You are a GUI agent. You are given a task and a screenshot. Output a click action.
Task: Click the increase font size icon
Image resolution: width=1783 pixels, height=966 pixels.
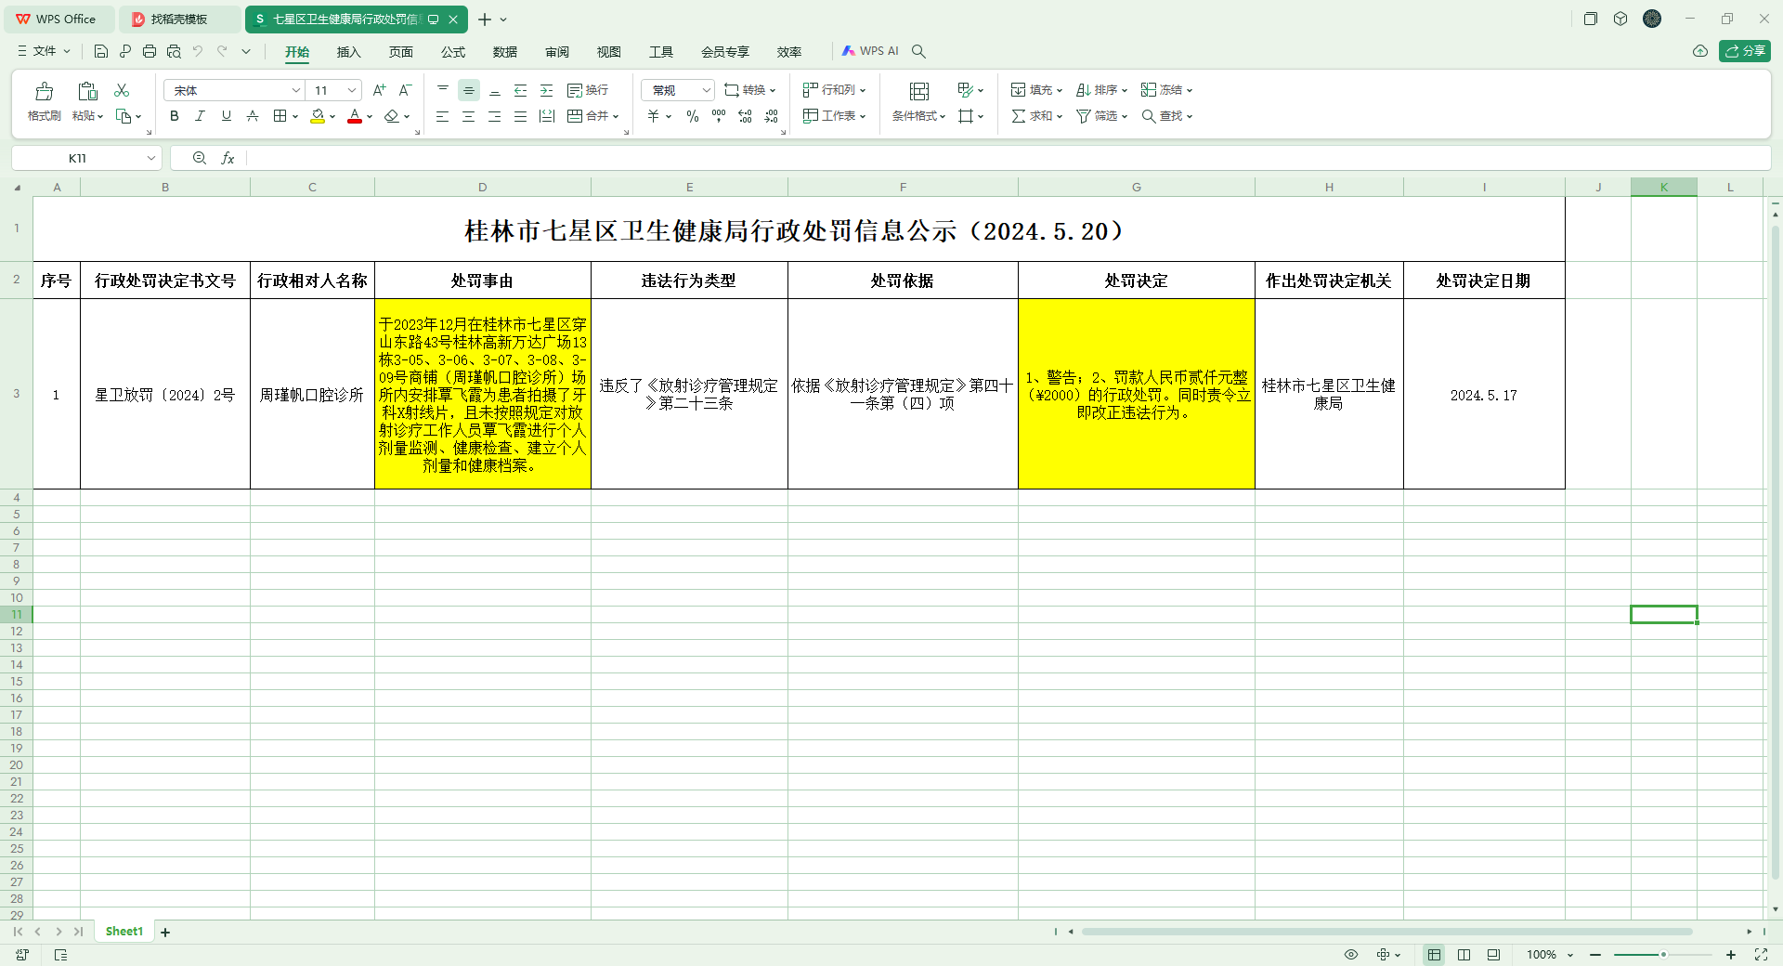tap(379, 90)
